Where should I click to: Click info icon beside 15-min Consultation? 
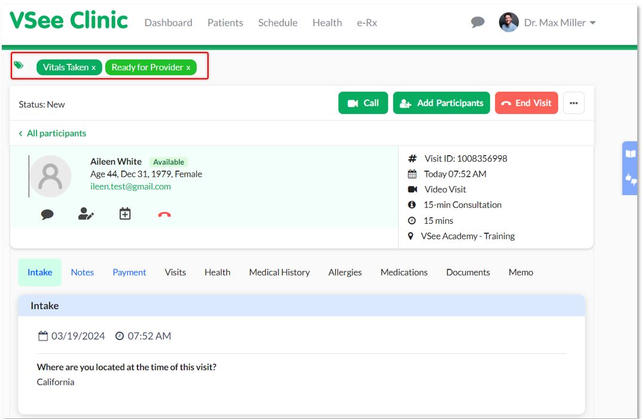pos(412,205)
